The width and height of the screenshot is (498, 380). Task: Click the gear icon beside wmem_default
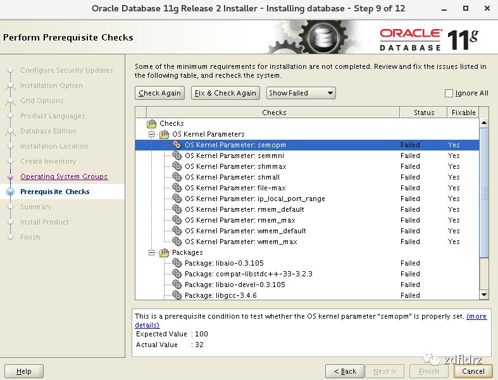click(177, 231)
